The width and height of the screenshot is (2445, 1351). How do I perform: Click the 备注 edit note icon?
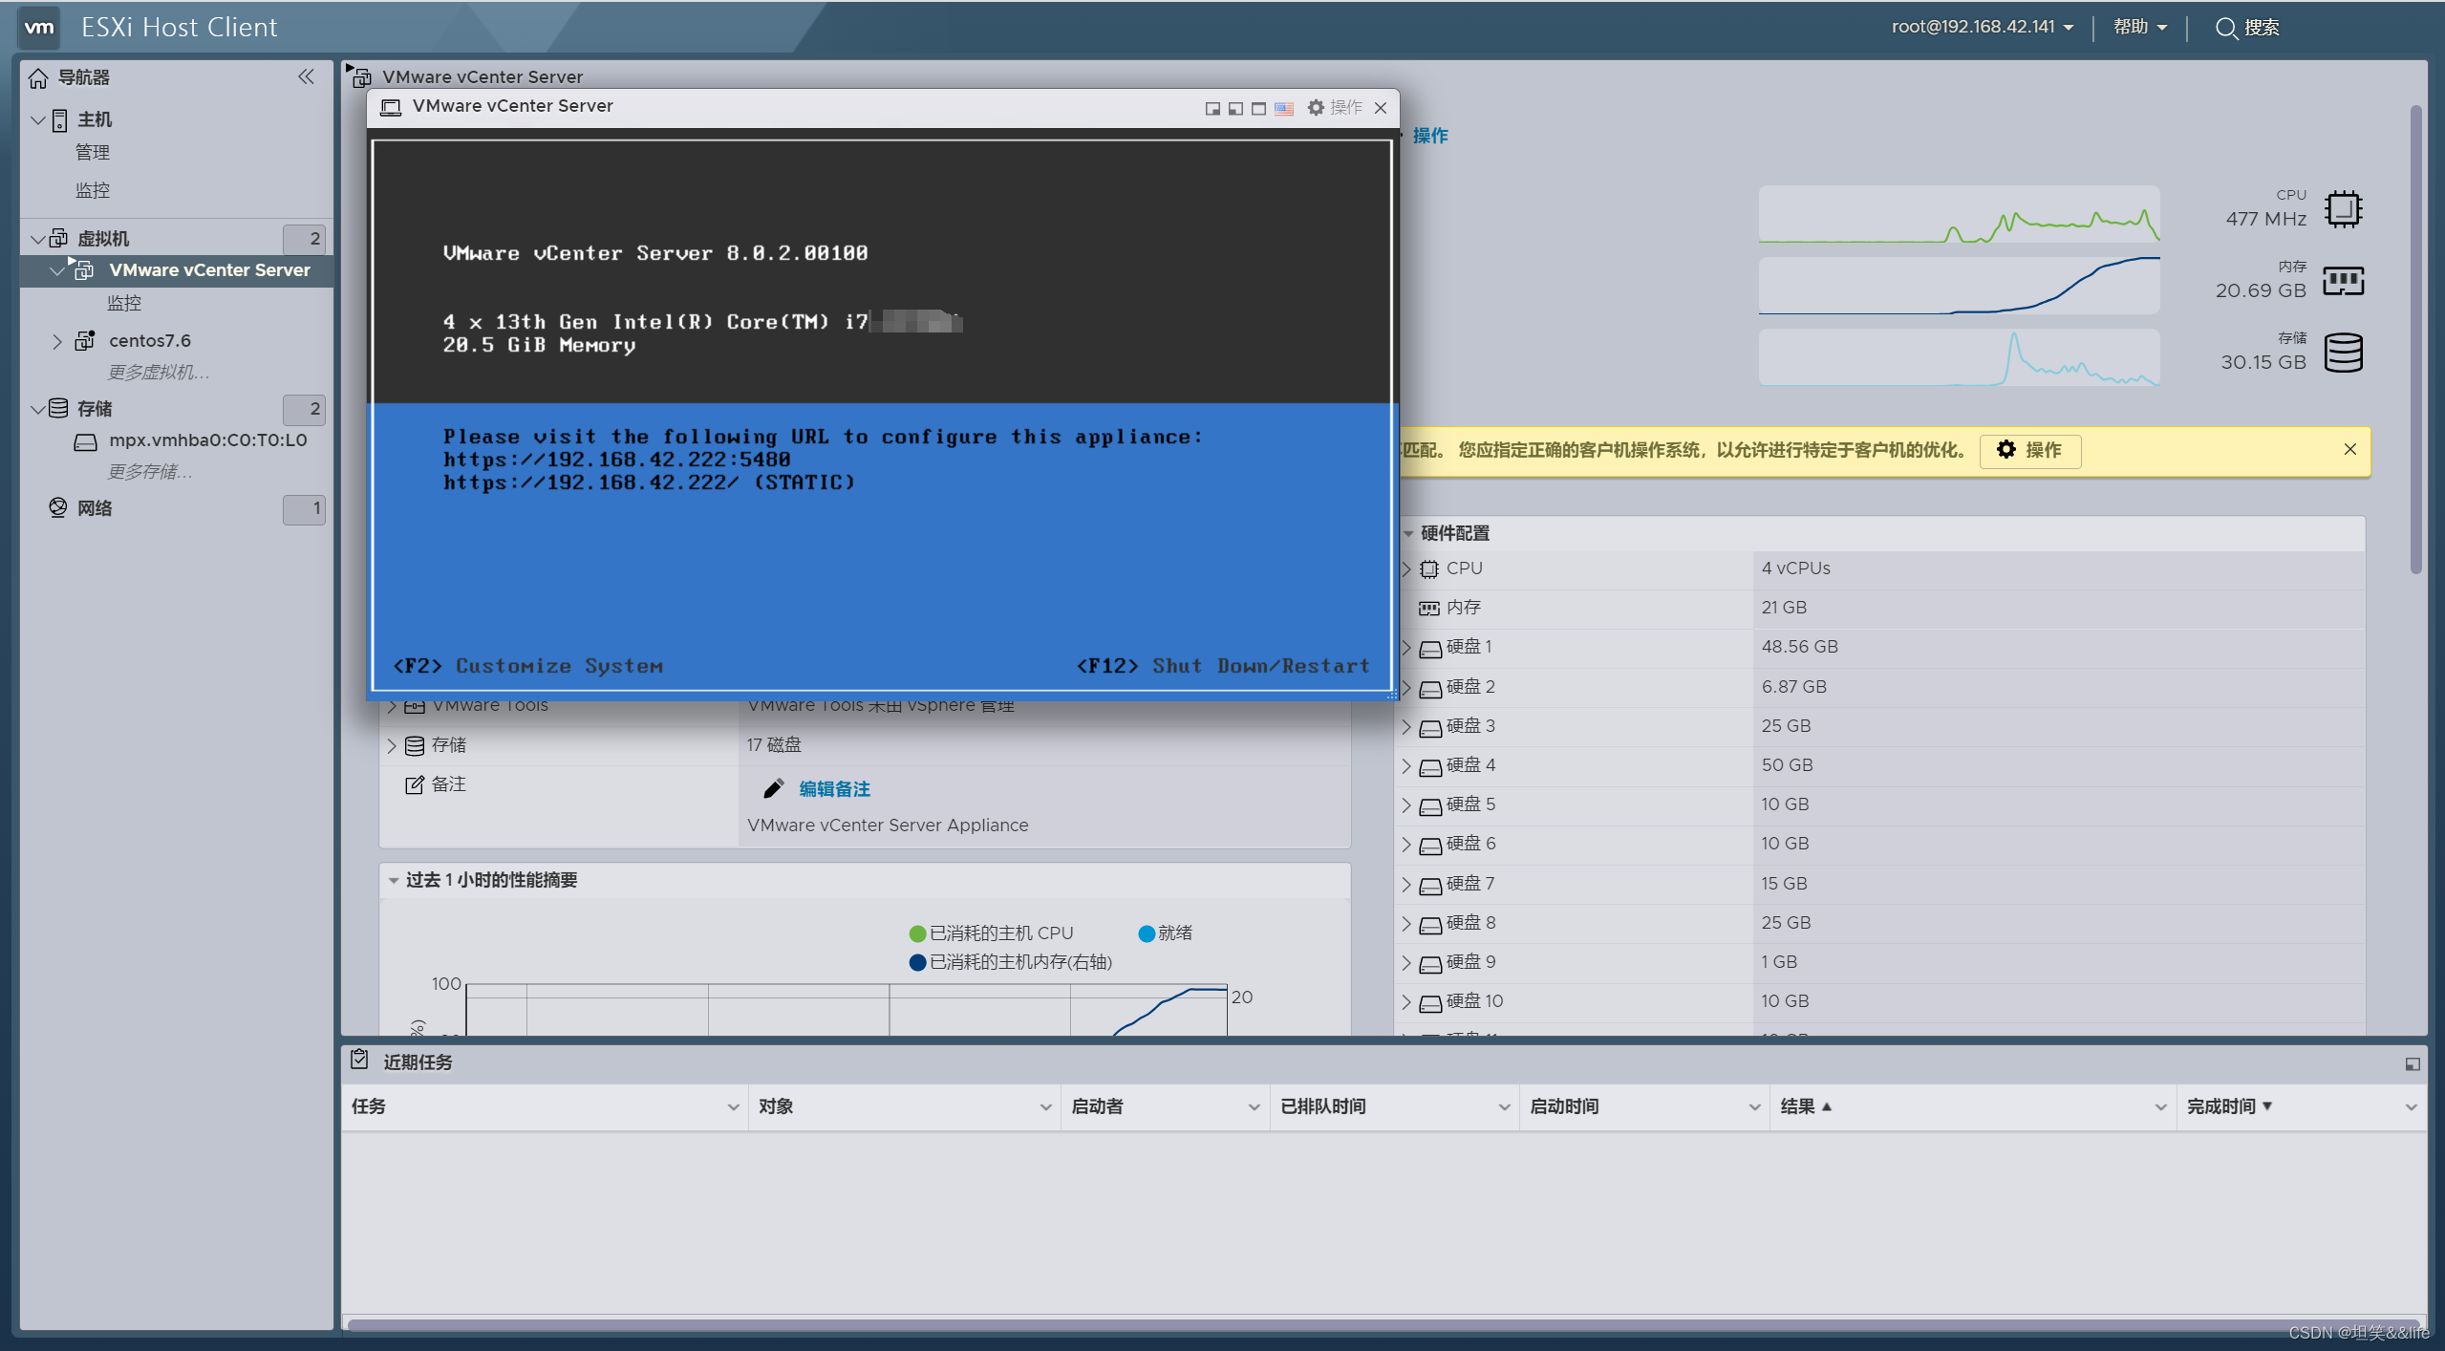[x=414, y=784]
